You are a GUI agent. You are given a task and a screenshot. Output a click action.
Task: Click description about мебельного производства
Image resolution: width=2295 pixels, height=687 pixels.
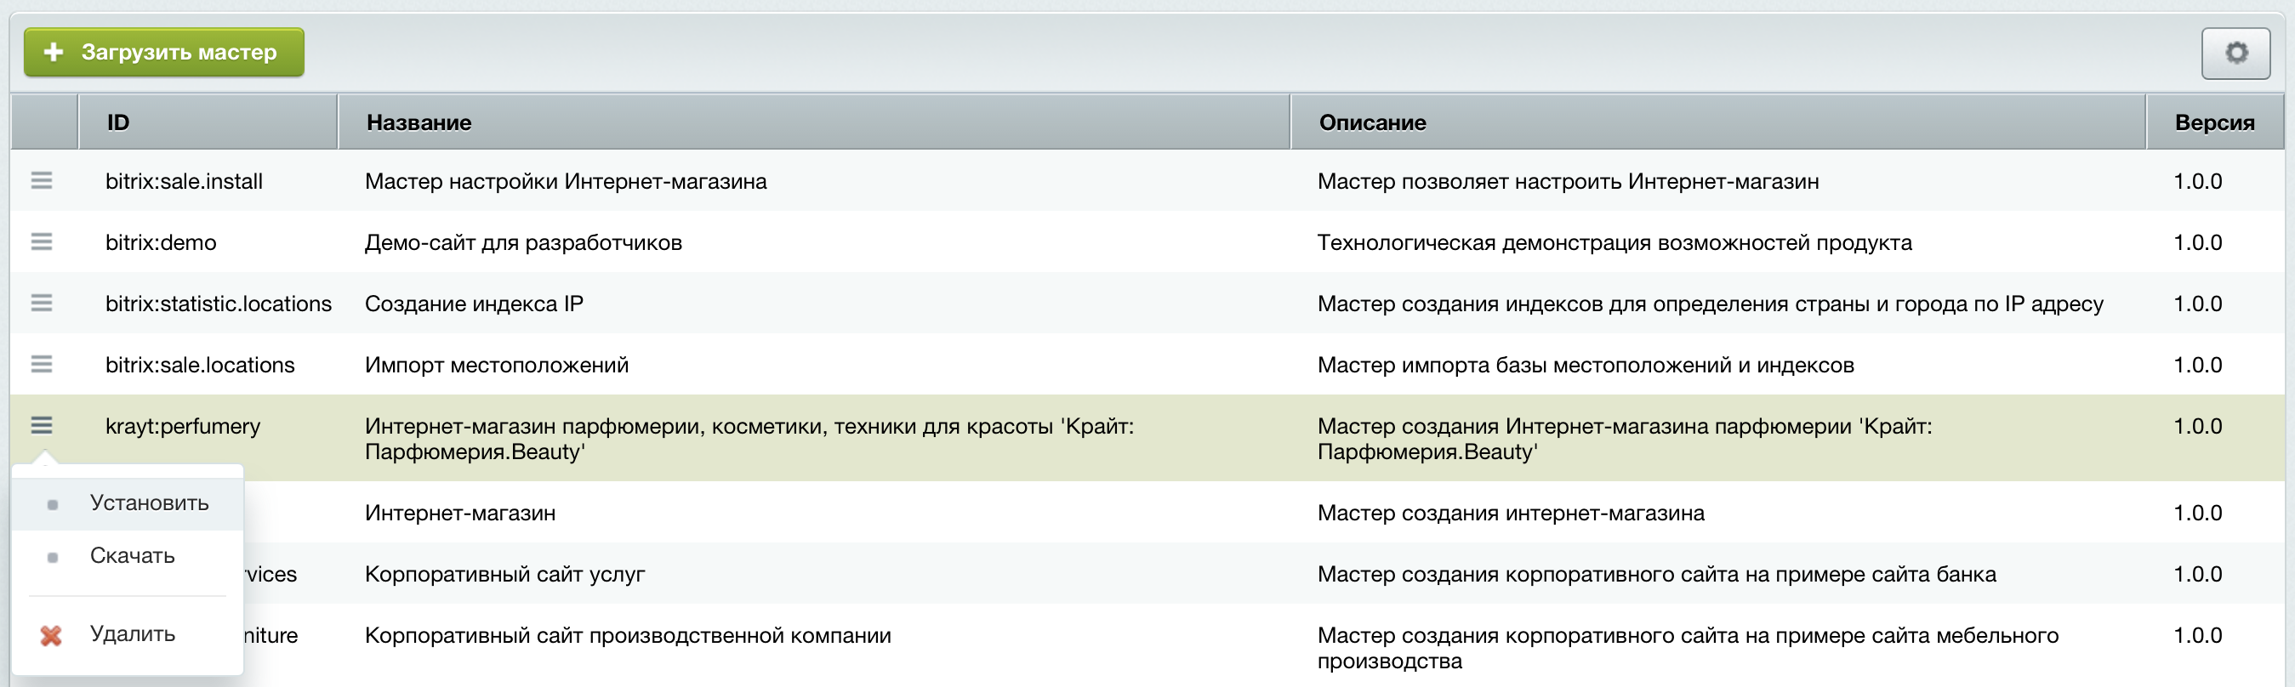tap(1689, 649)
